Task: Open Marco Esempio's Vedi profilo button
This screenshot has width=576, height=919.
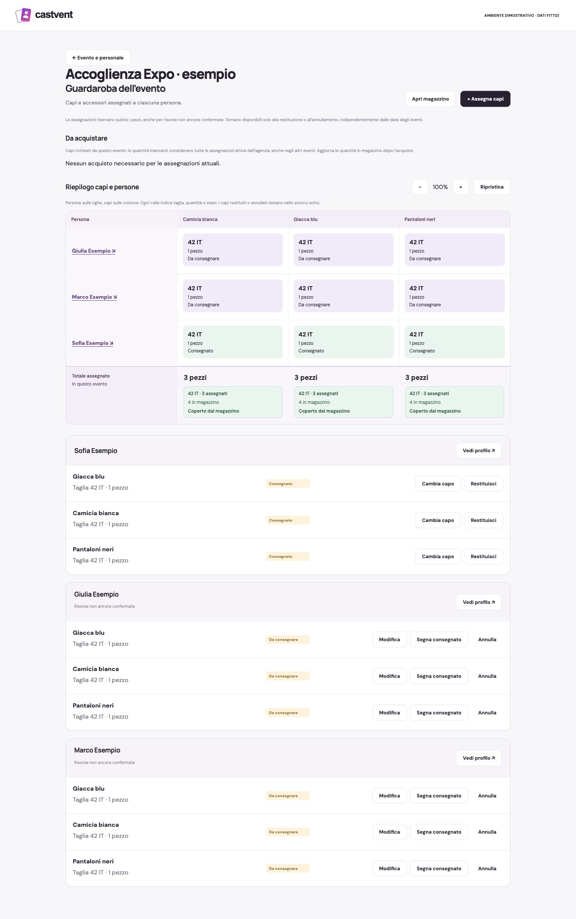Action: [x=478, y=758]
